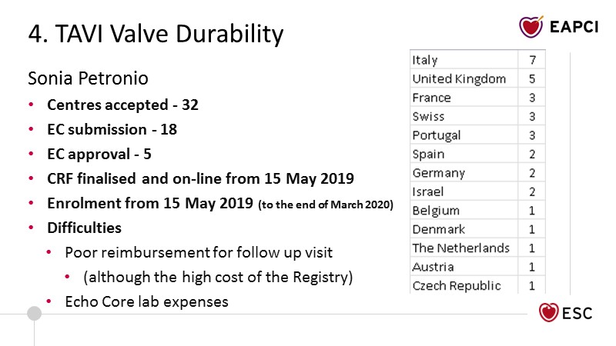Image resolution: width=616 pixels, height=346 pixels.
Task: Click the France row in the country table
Action: [432, 98]
